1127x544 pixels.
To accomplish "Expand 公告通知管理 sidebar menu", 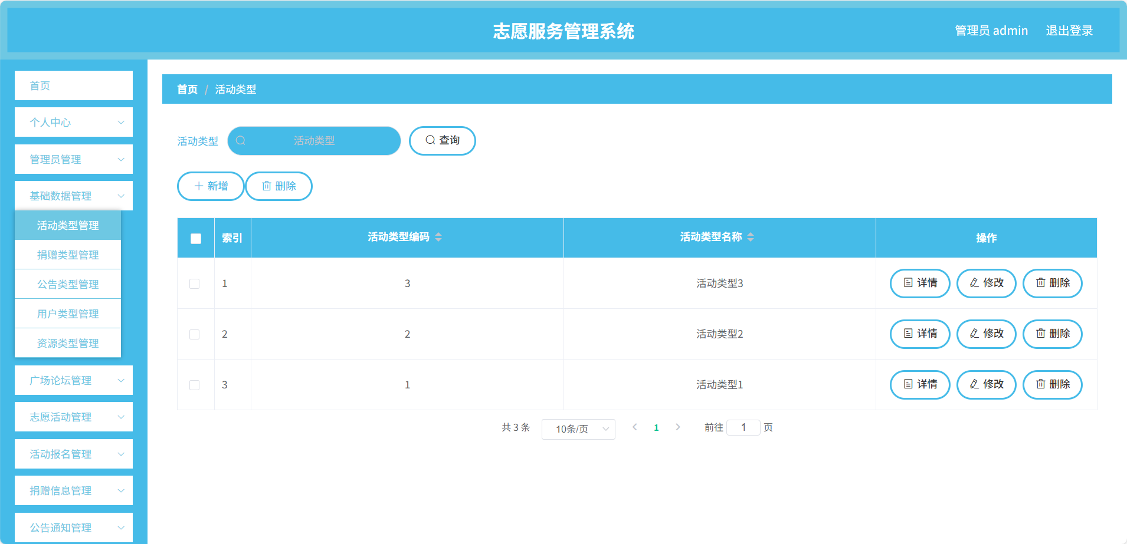I will pyautogui.click(x=74, y=527).
